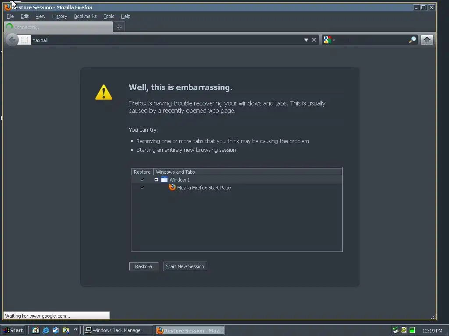Viewport: 449px width, 336px height.
Task: Select the Window 1 row
Action: coord(236,180)
